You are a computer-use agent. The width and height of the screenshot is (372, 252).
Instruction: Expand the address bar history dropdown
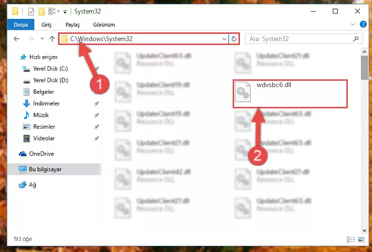pyautogui.click(x=224, y=39)
